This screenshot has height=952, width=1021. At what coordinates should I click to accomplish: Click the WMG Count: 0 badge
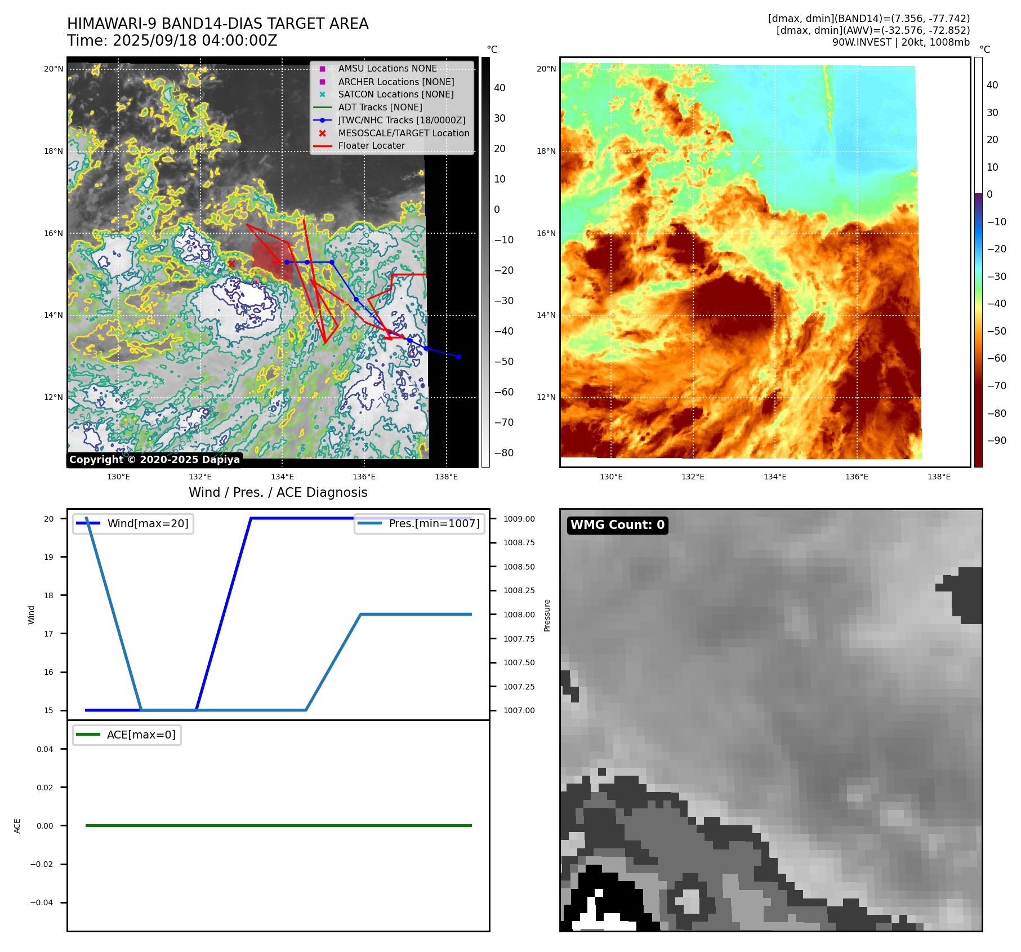click(618, 525)
